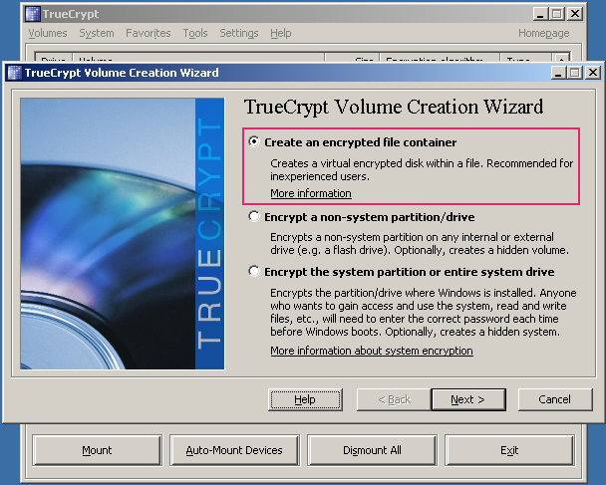606x485 pixels.
Task: Open Settings menu in TrueCrypt window
Action: pyautogui.click(x=239, y=33)
